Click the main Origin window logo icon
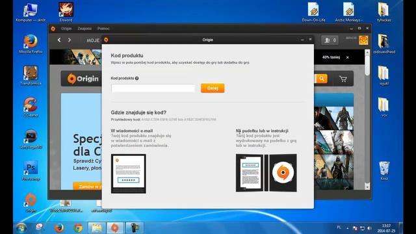 [53, 29]
